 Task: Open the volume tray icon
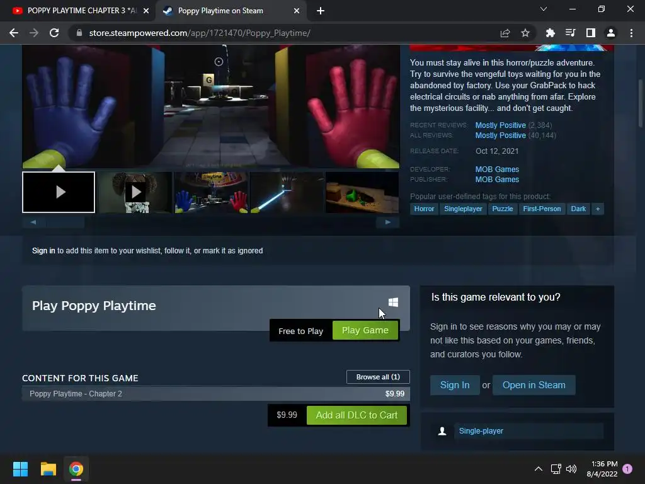pos(571,469)
